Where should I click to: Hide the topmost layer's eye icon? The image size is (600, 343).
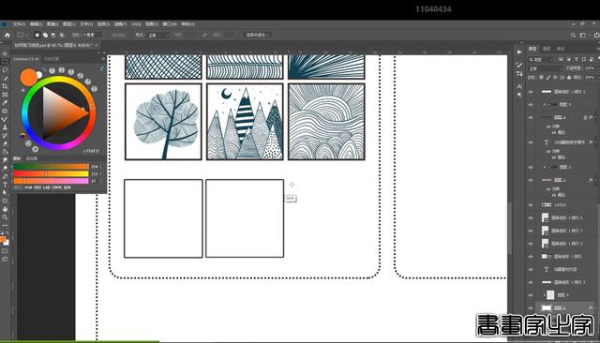click(531, 92)
